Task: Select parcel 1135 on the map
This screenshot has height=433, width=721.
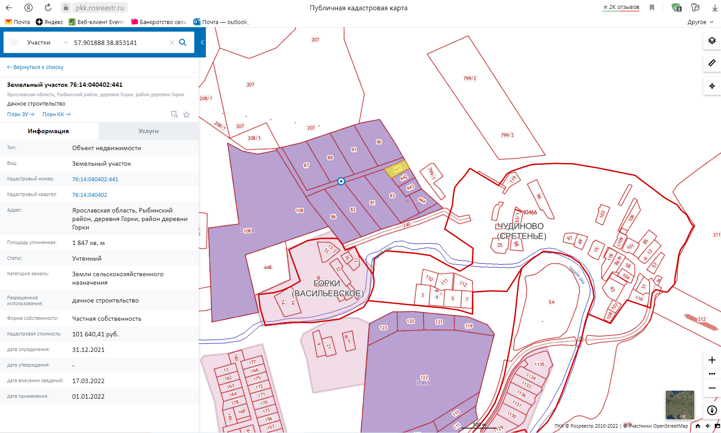Action: (x=540, y=364)
